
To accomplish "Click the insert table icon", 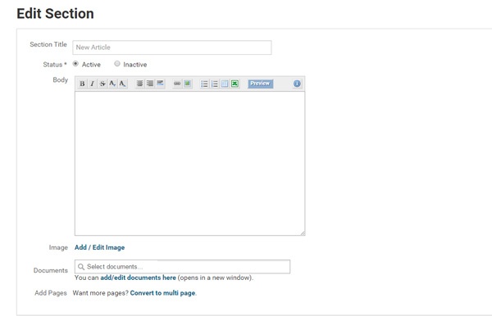I will point(225,84).
